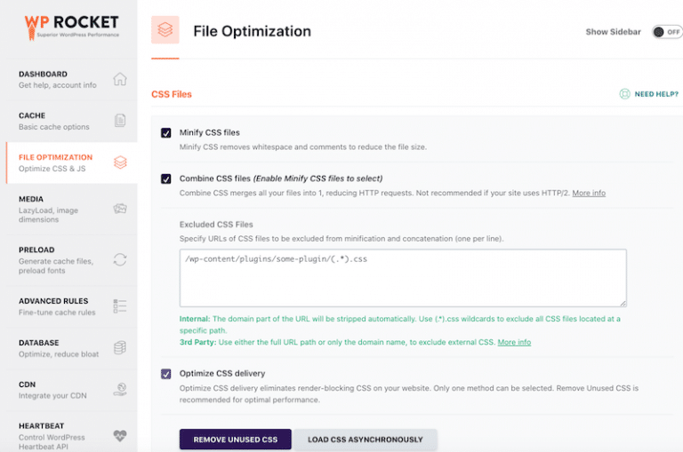Click the Media images icon

119,209
